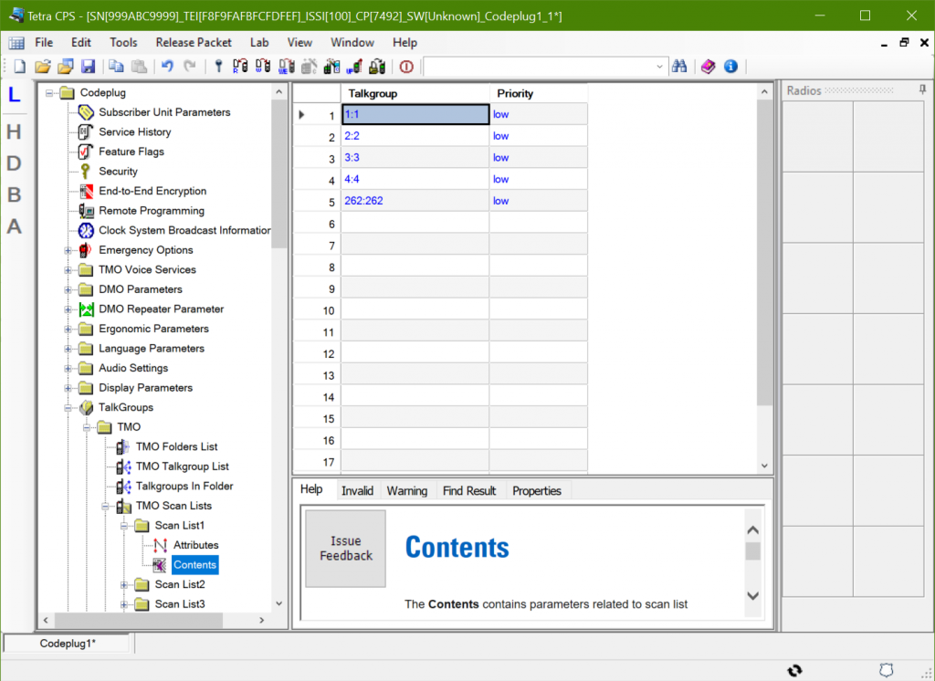The image size is (935, 681).
Task: Open the search combo box dropdown
Action: click(661, 67)
